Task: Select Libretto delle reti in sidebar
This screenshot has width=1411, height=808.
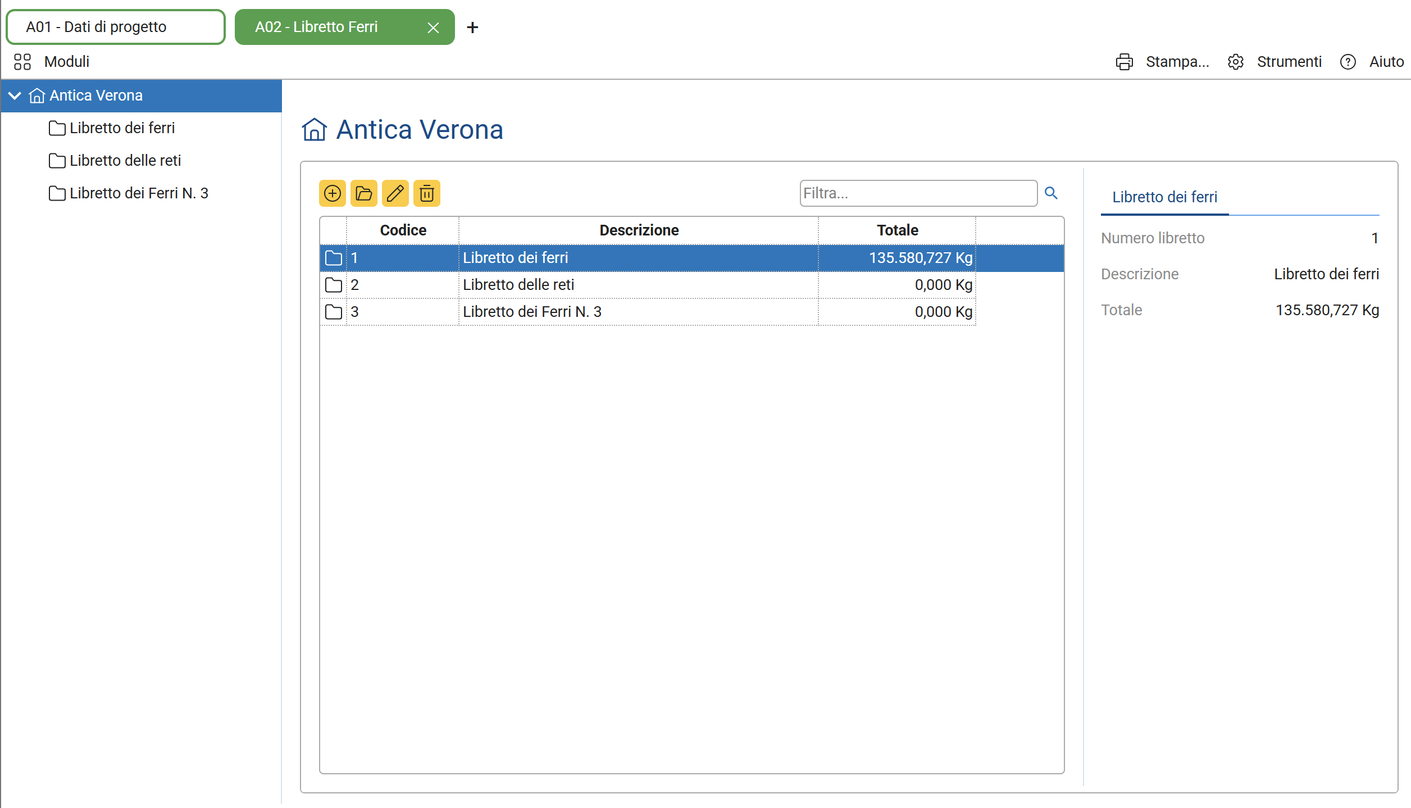Action: [x=125, y=161]
